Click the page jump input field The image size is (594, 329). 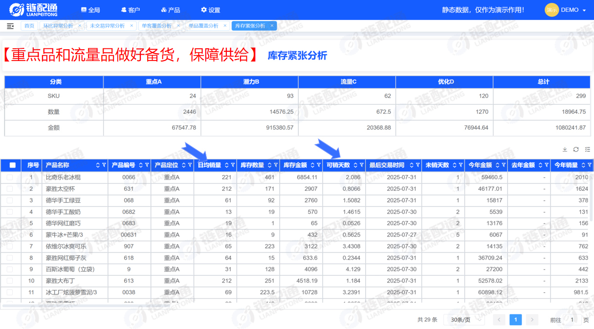tap(572, 320)
